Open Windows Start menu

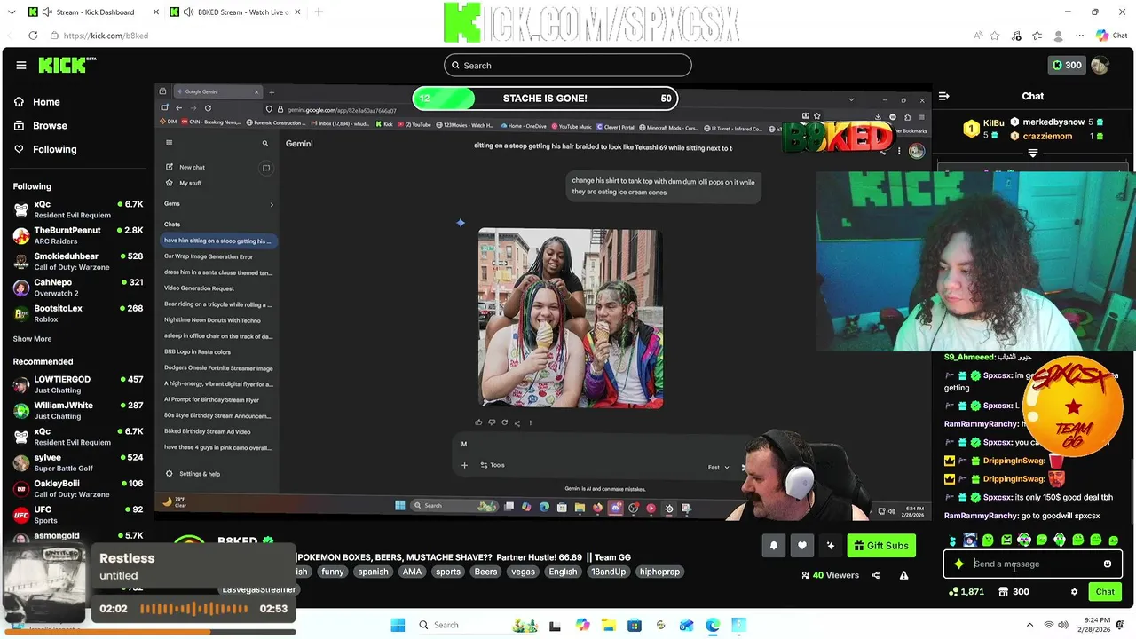tap(398, 625)
